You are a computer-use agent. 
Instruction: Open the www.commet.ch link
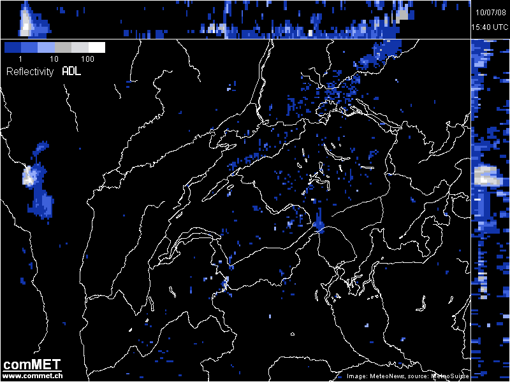tap(33, 376)
